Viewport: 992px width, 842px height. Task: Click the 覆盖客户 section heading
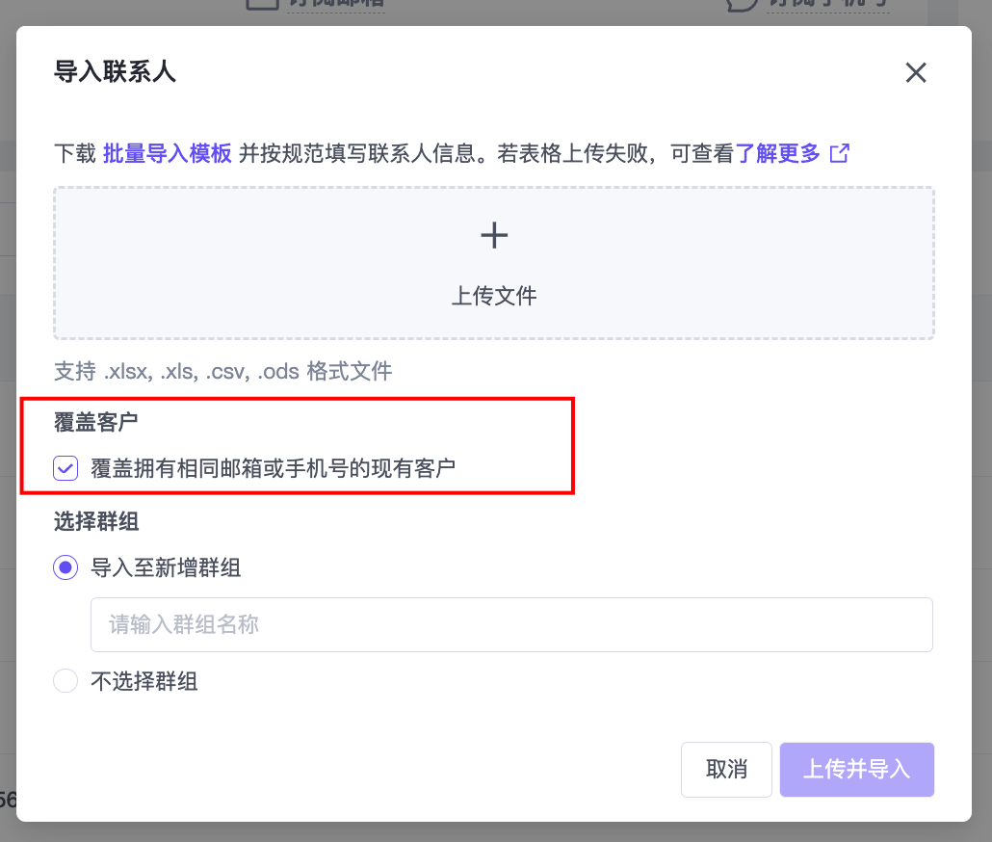click(x=95, y=422)
